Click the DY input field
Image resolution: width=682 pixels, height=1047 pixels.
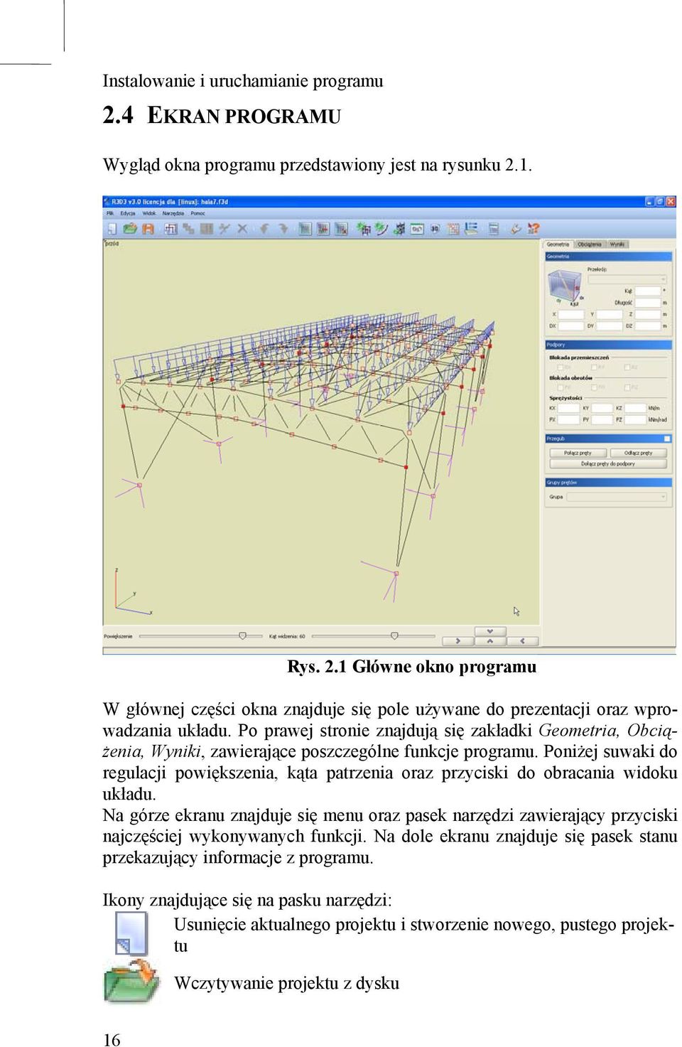[x=610, y=326]
